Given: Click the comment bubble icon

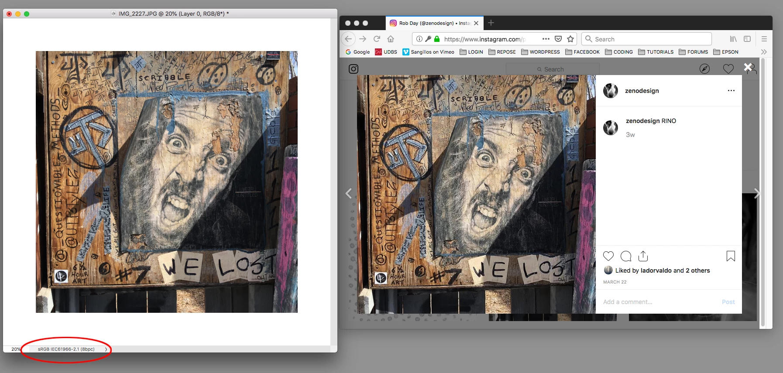Looking at the screenshot, I should [x=626, y=256].
